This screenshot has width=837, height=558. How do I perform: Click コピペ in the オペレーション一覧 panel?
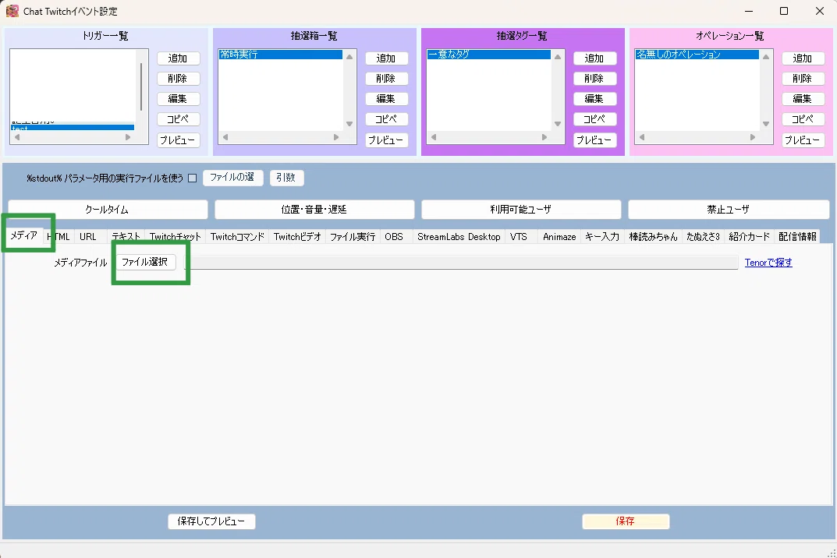[803, 119]
